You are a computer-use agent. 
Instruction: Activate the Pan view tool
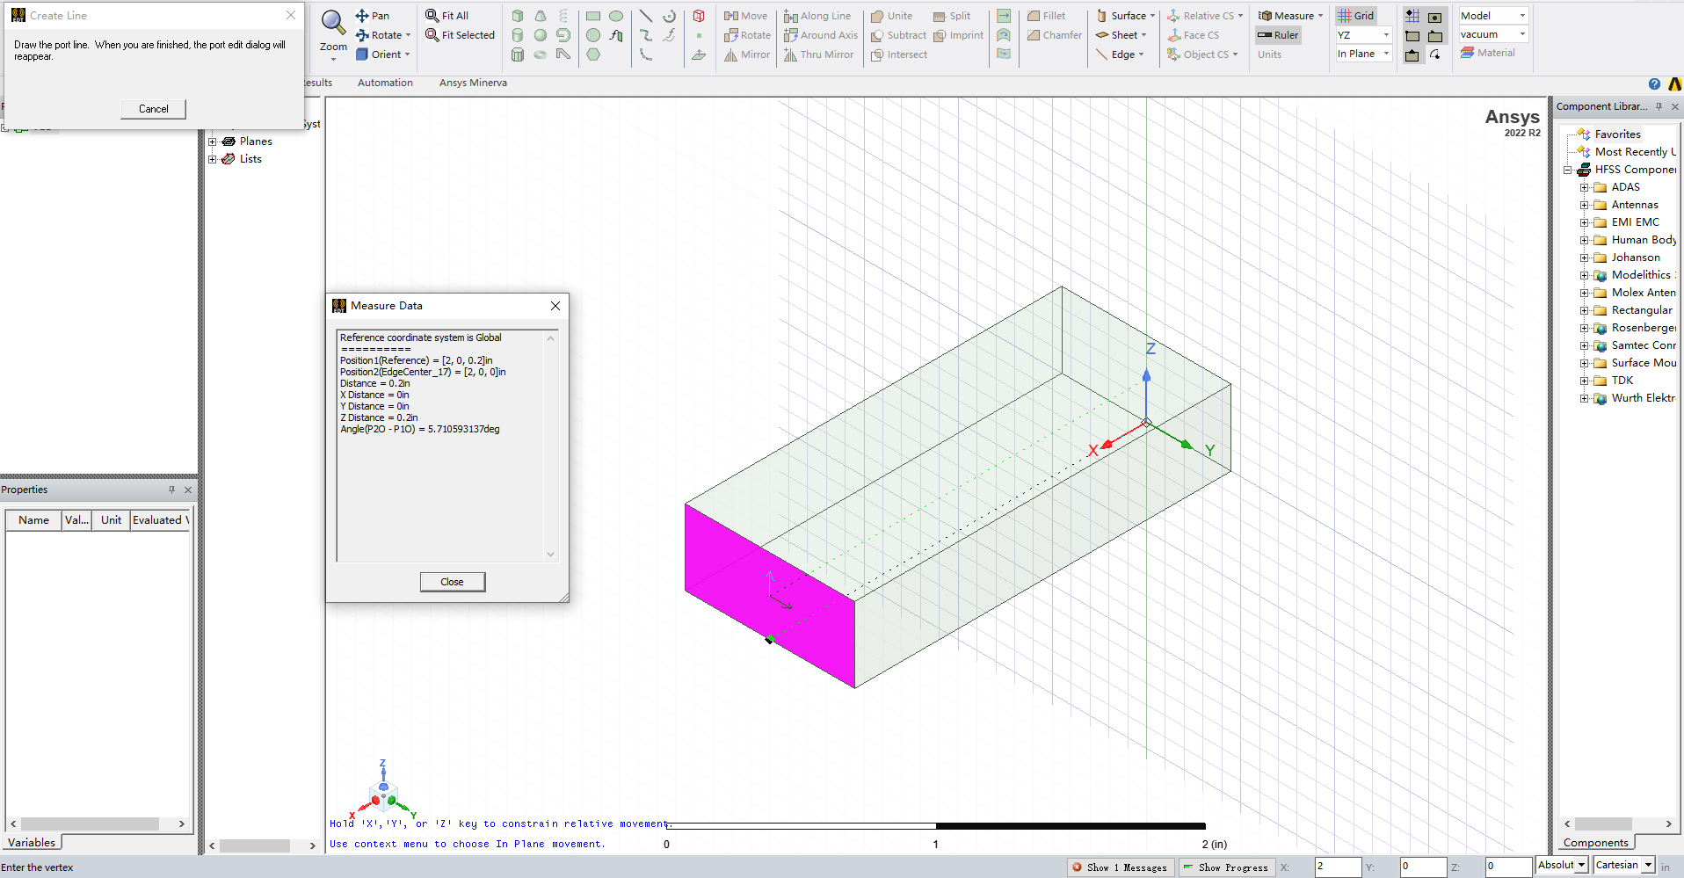[x=373, y=16]
